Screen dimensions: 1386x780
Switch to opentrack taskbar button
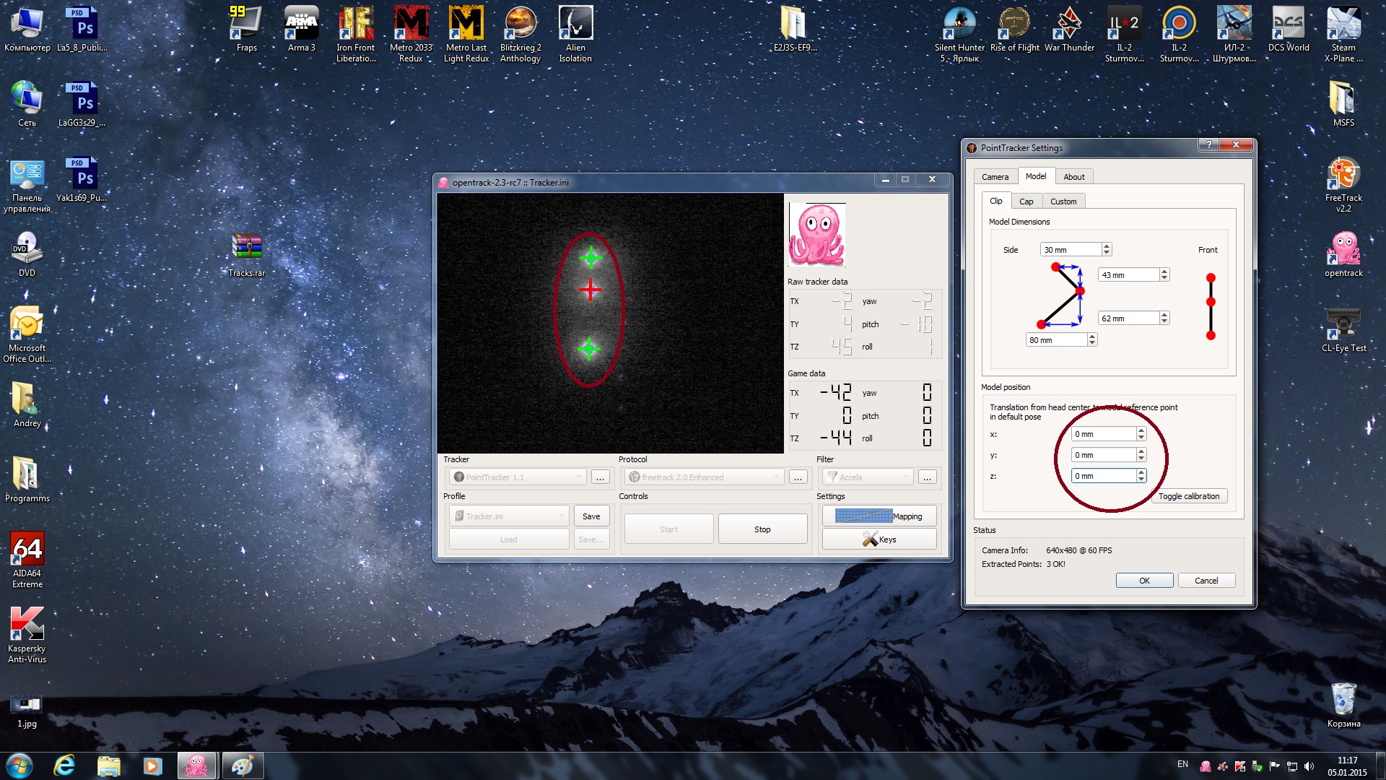click(x=196, y=766)
